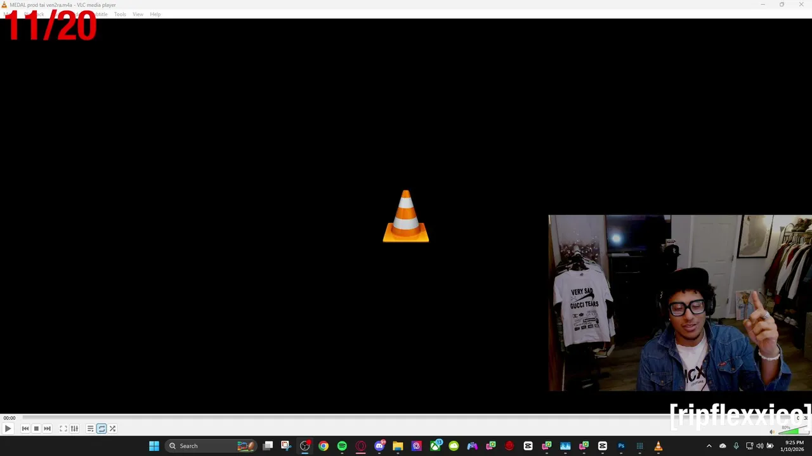
Task: Open Discord from the taskbar
Action: pos(379,446)
